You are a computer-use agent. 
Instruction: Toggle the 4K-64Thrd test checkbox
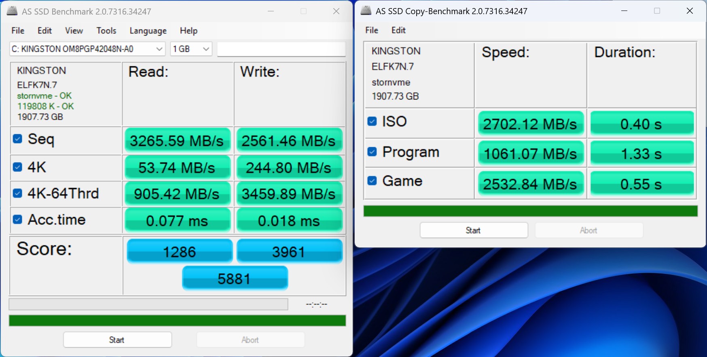coord(17,193)
